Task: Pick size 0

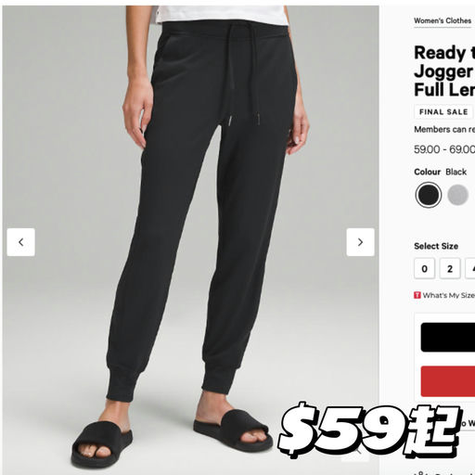Action: click(x=424, y=268)
